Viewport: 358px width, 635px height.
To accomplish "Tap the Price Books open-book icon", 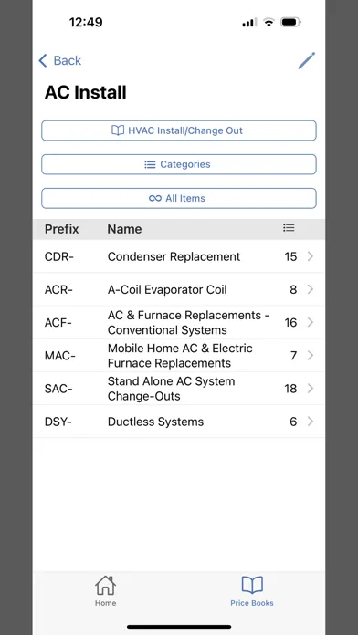I will point(252,585).
